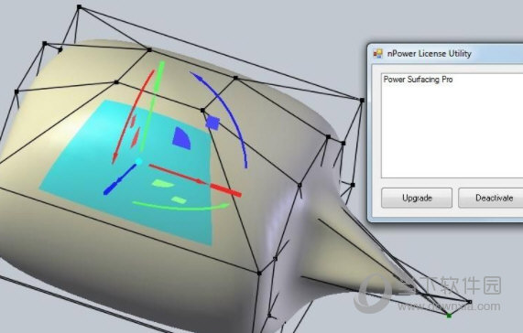This screenshot has height=333, width=523.
Task: Click the Upgrade button
Action: 417,198
